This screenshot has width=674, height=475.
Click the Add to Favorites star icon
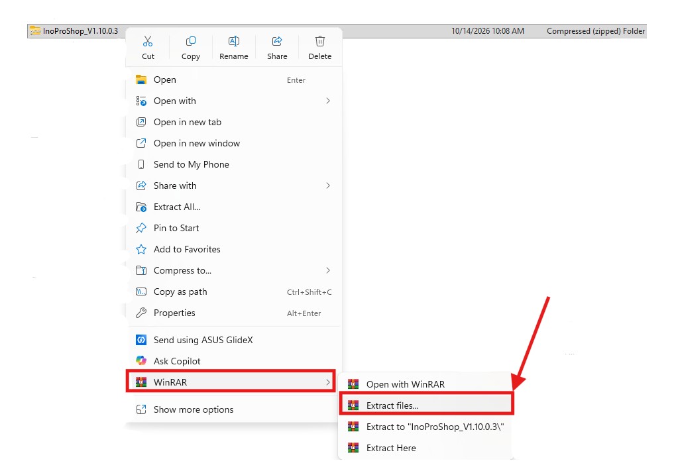[x=141, y=249]
